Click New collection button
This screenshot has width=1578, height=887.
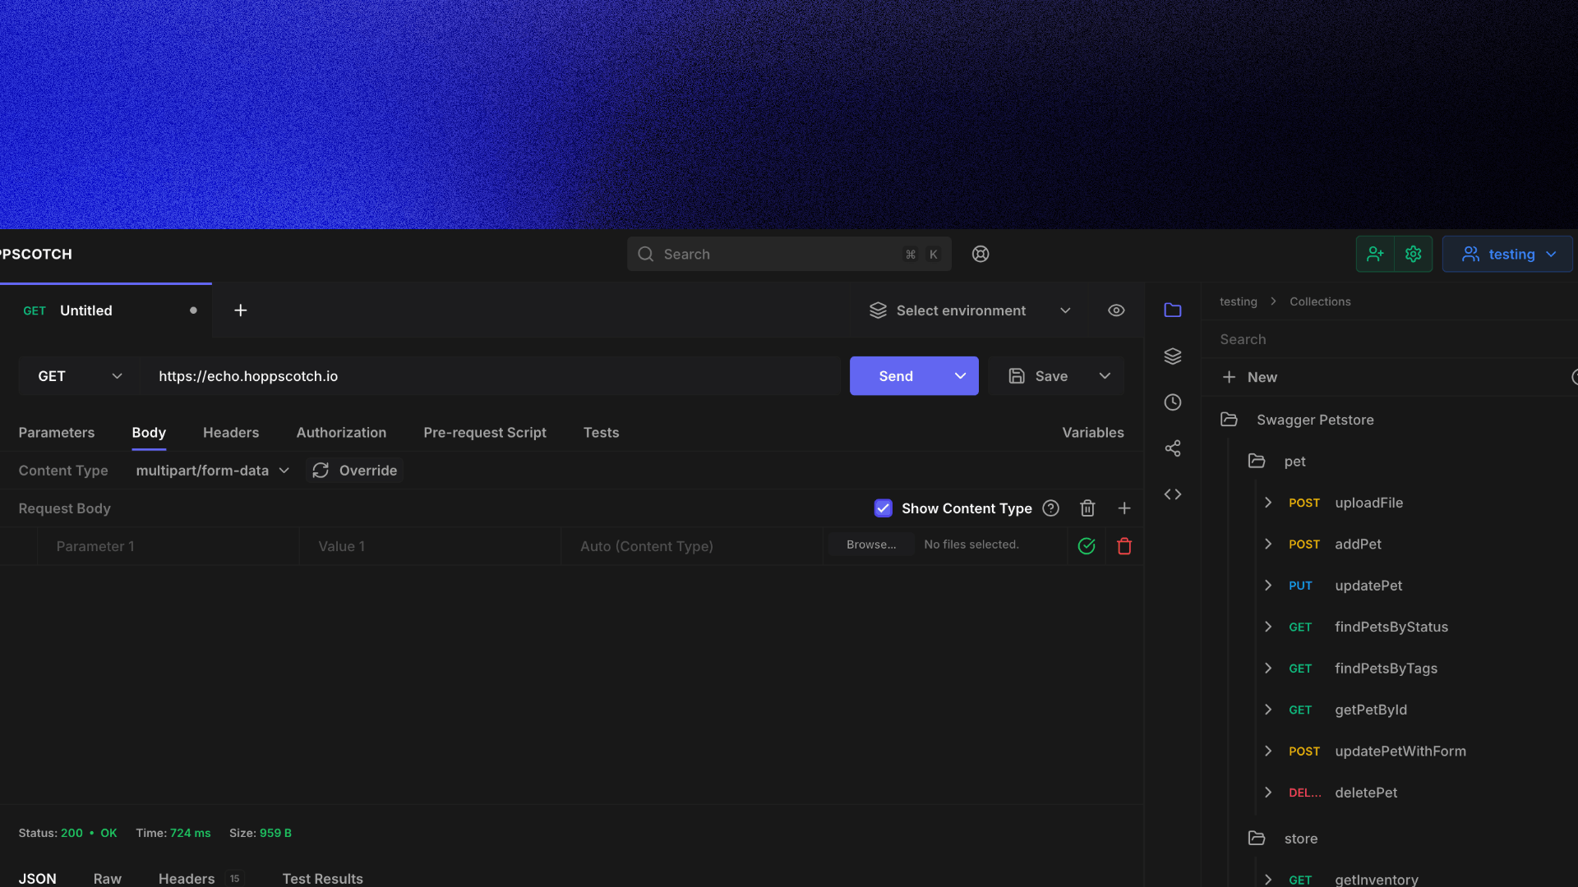[1249, 376]
